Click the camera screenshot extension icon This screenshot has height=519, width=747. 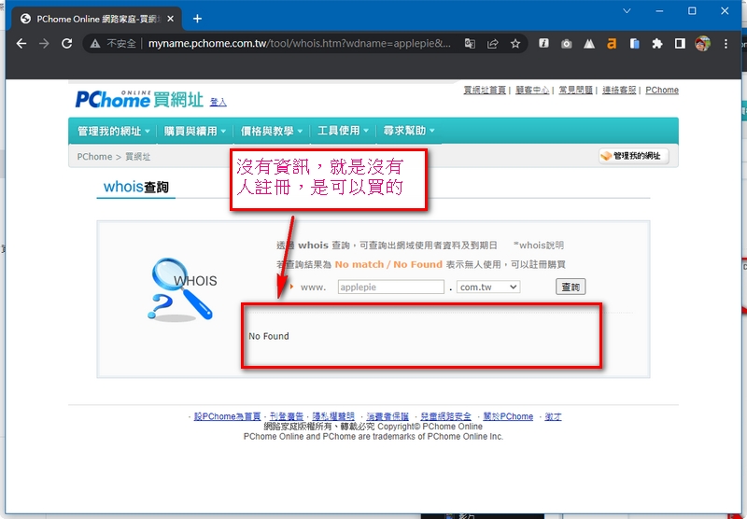[x=567, y=44]
